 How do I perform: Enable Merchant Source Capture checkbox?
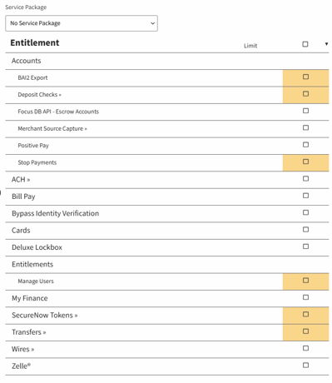click(305, 127)
